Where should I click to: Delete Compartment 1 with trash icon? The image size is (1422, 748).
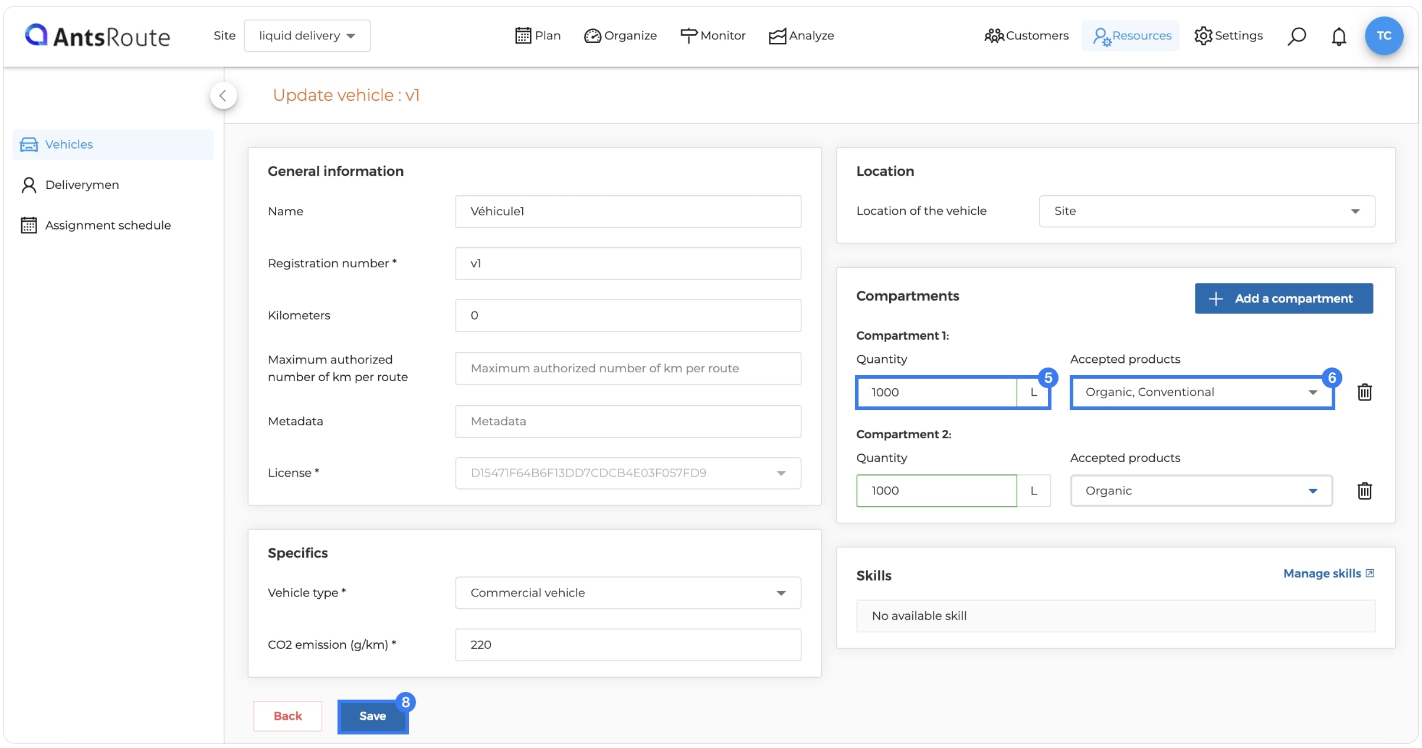point(1364,392)
